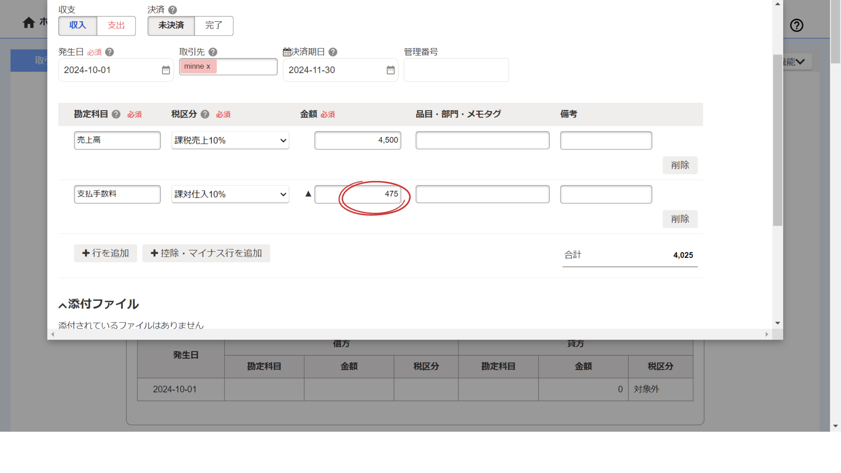
Task: Select the 未決済 status tab
Action: coord(171,26)
